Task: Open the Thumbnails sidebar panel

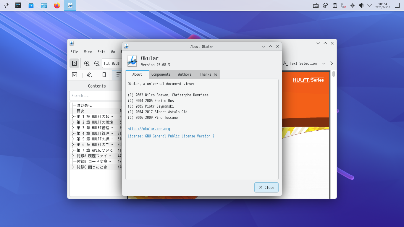Action: click(75, 75)
